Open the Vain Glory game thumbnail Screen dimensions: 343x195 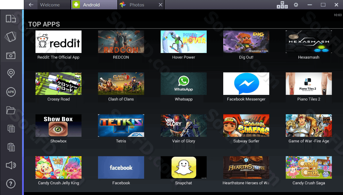(x=183, y=125)
